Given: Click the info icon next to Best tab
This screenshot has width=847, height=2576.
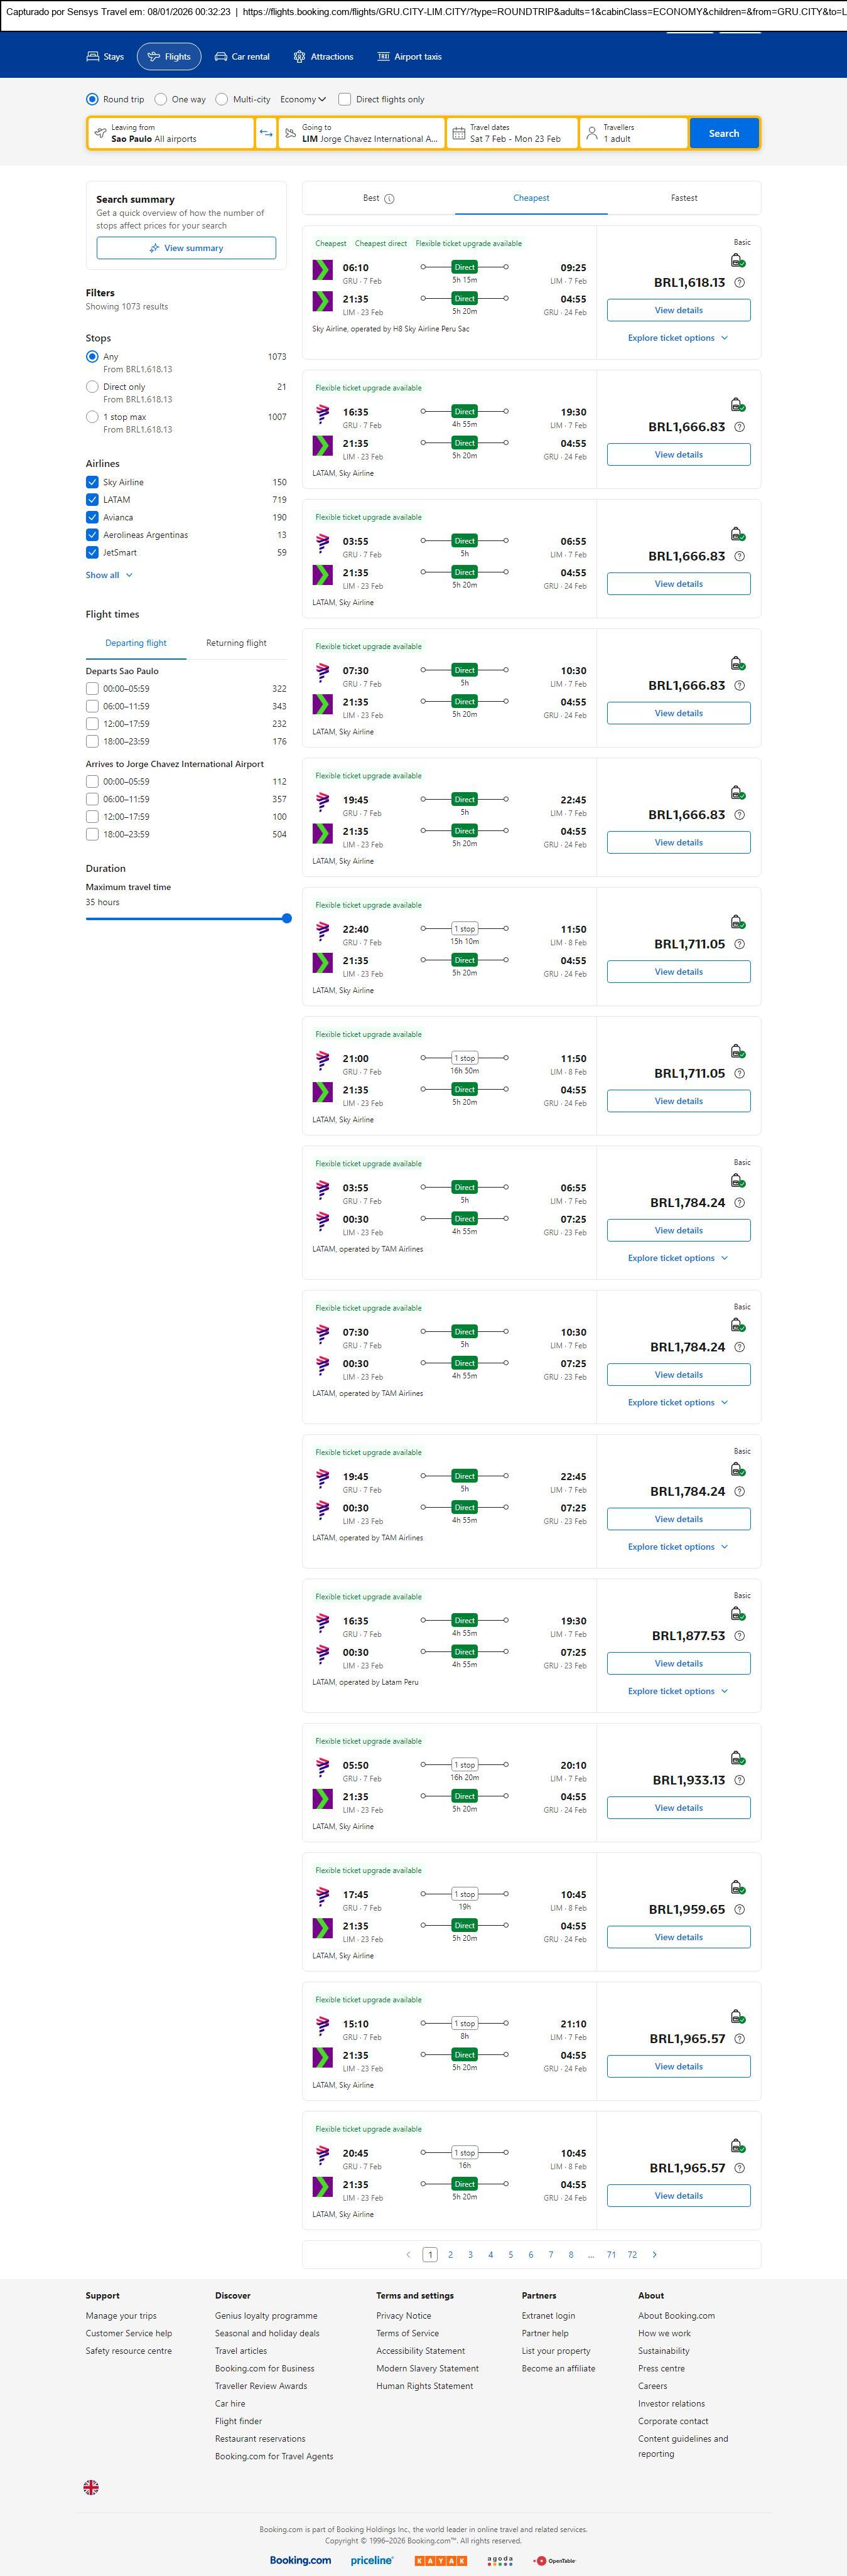Looking at the screenshot, I should point(390,199).
